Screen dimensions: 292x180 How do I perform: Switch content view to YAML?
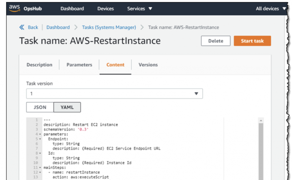67,107
